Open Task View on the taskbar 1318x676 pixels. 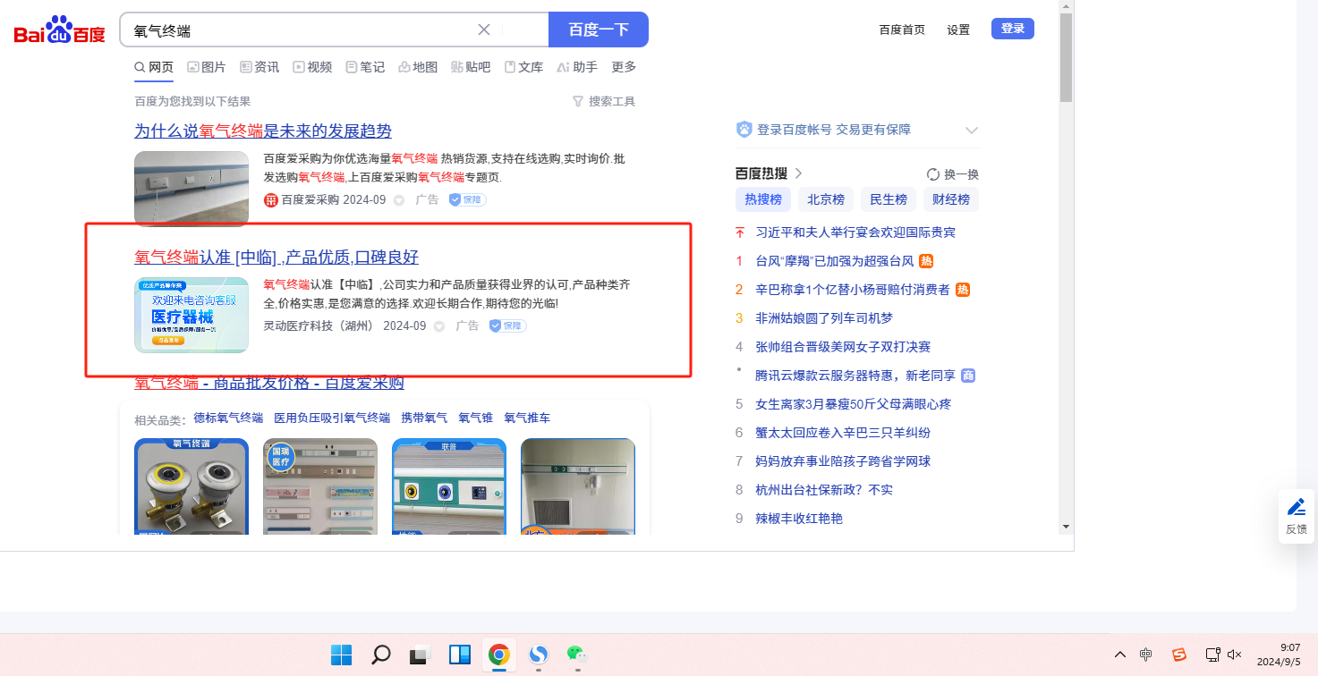click(x=421, y=655)
